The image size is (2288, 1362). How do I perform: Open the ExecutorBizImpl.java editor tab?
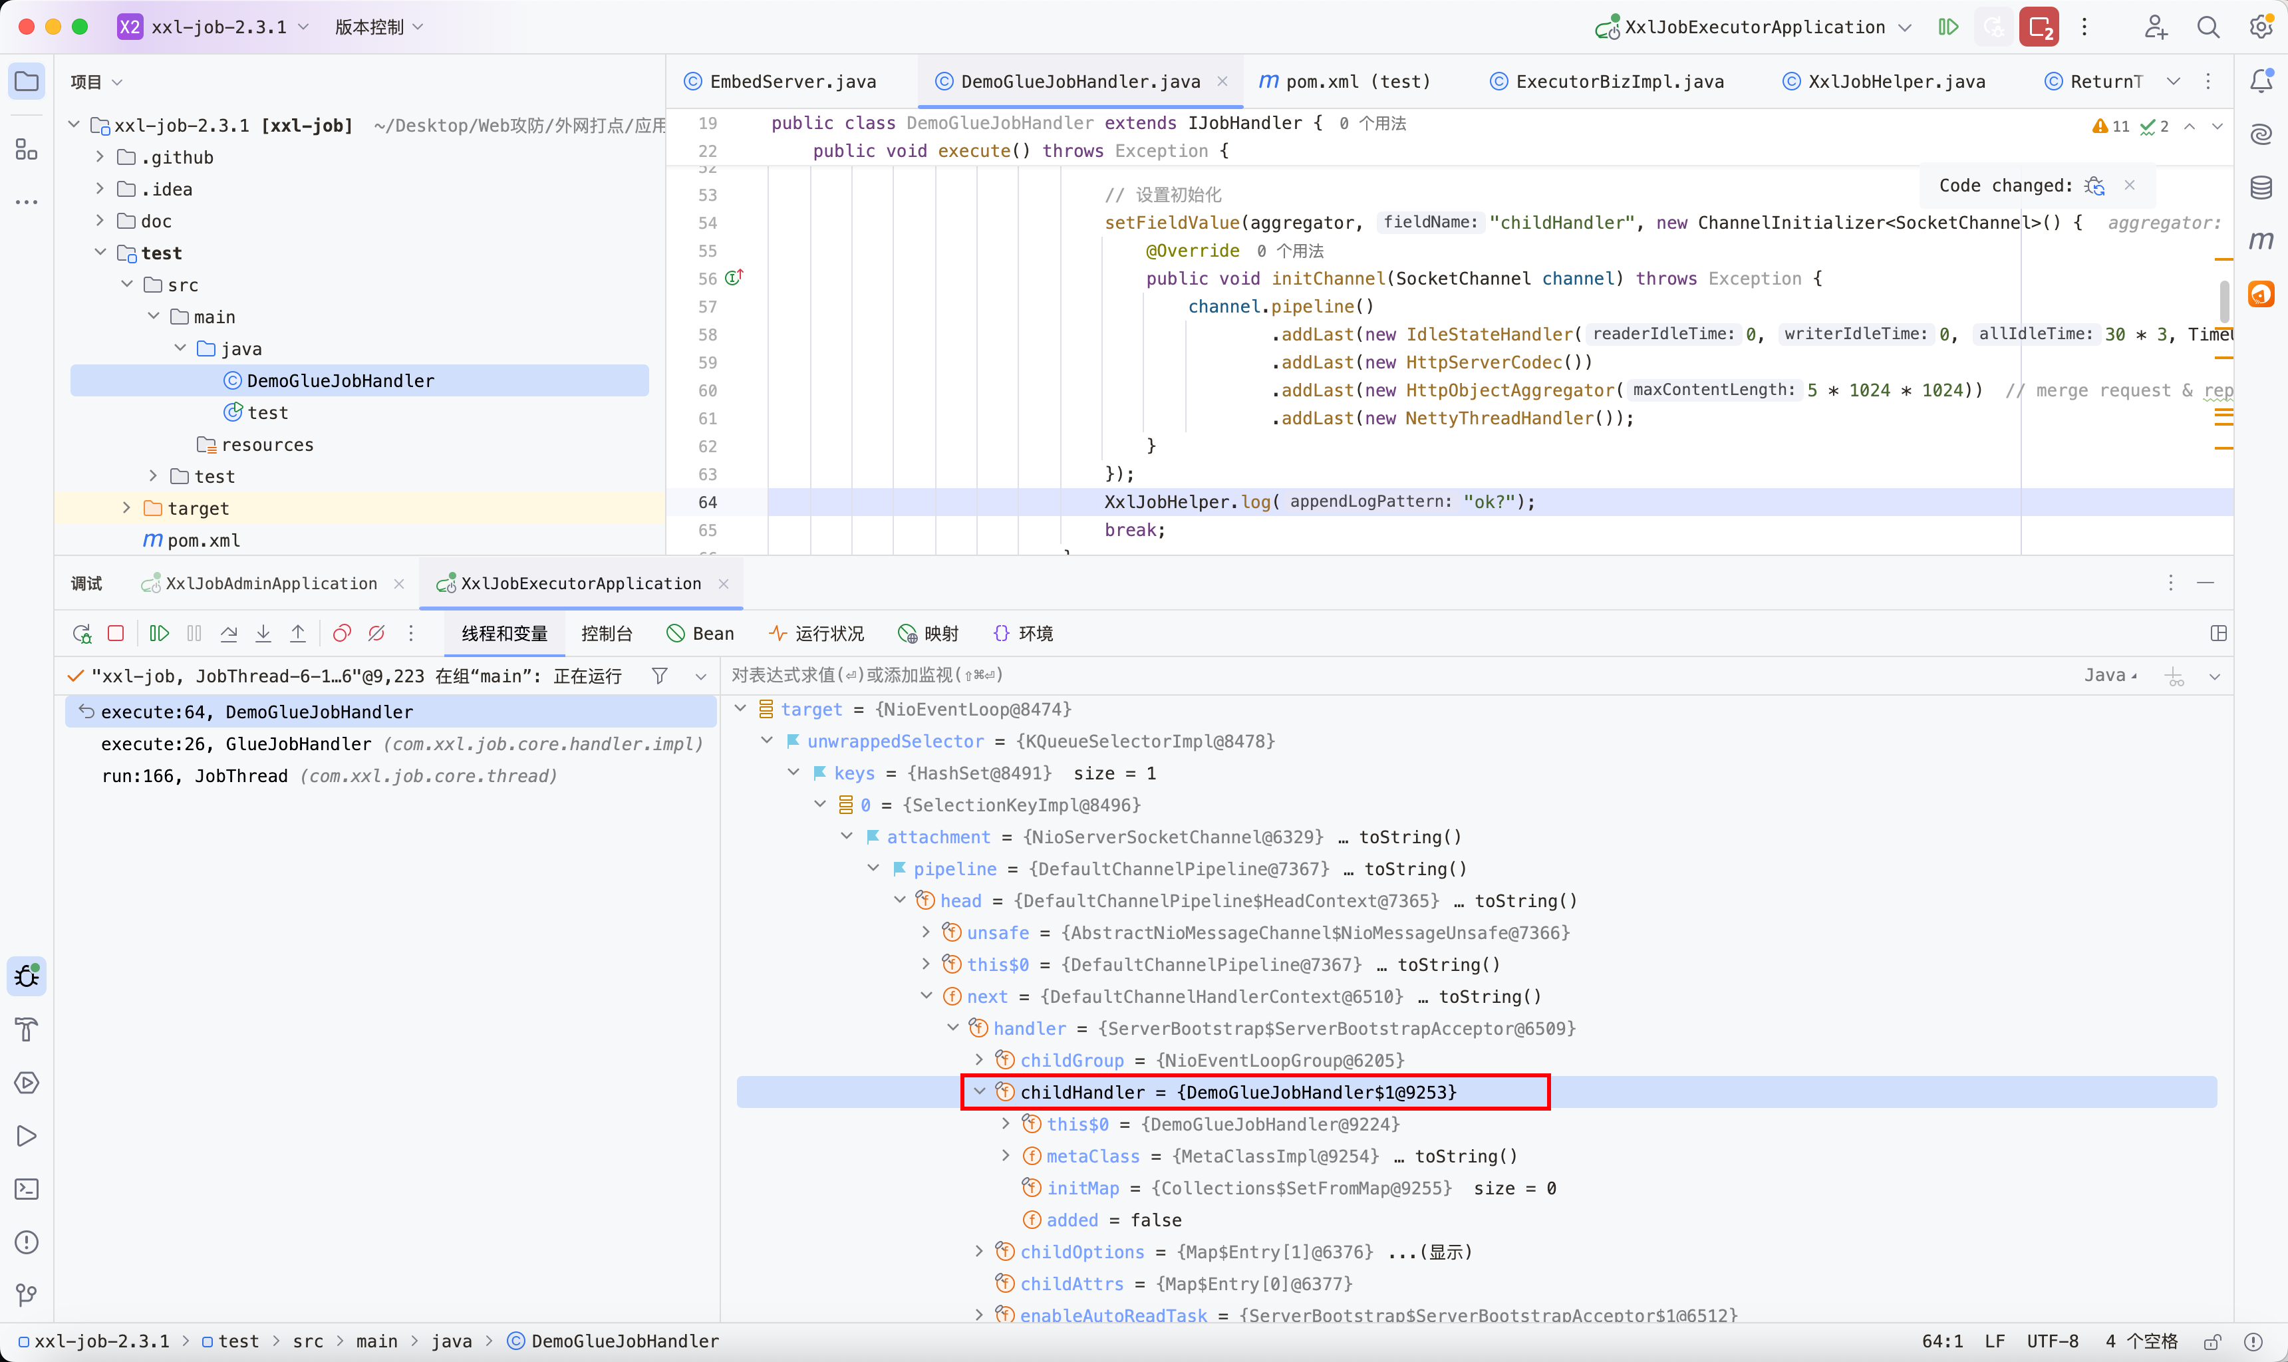[1619, 82]
